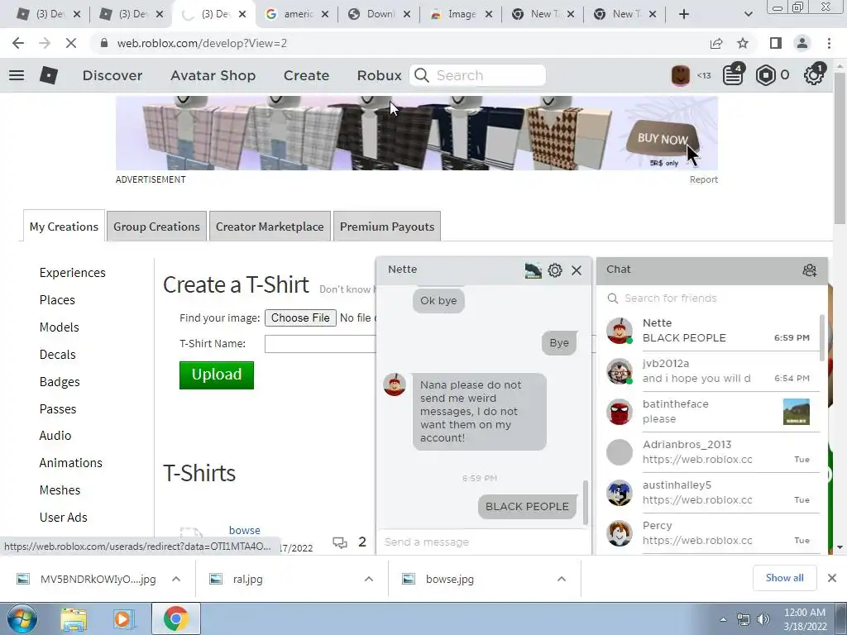Expand the tab search chevron
The width and height of the screenshot is (847, 635).
(748, 14)
